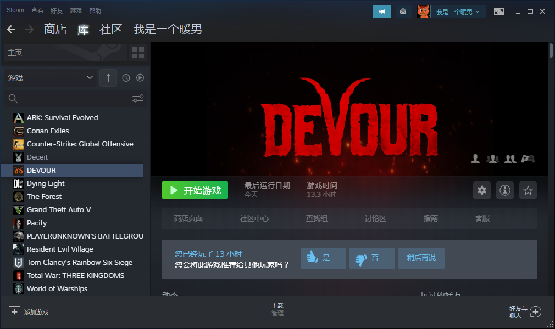This screenshot has width=555, height=329.
Task: Select PLAYERUNKNOWN'S BATTLEGROUNDS entry
Action: [72, 236]
